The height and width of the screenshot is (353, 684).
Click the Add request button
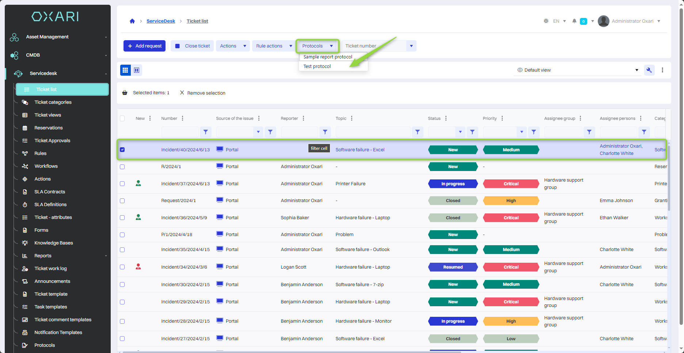(145, 46)
